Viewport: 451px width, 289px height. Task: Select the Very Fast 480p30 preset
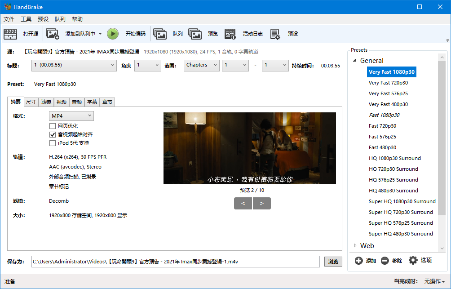click(x=388, y=104)
